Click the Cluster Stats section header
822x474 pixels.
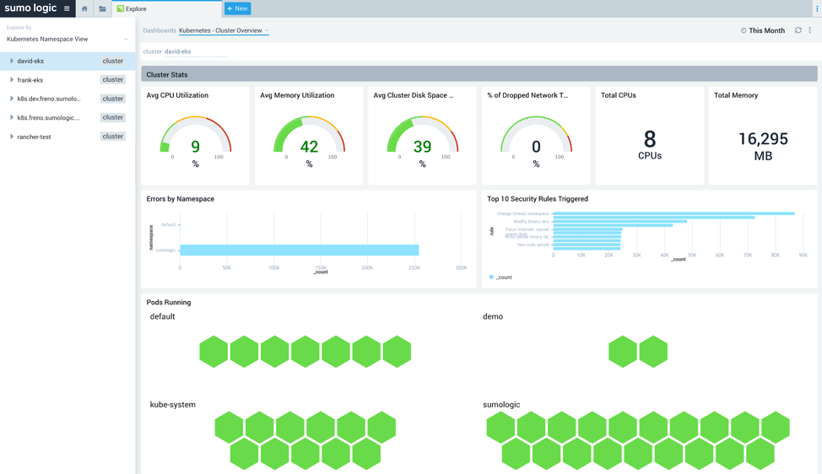click(479, 74)
